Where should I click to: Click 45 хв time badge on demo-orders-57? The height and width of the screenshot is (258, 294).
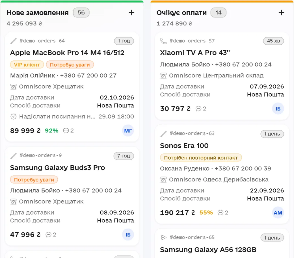click(273, 41)
